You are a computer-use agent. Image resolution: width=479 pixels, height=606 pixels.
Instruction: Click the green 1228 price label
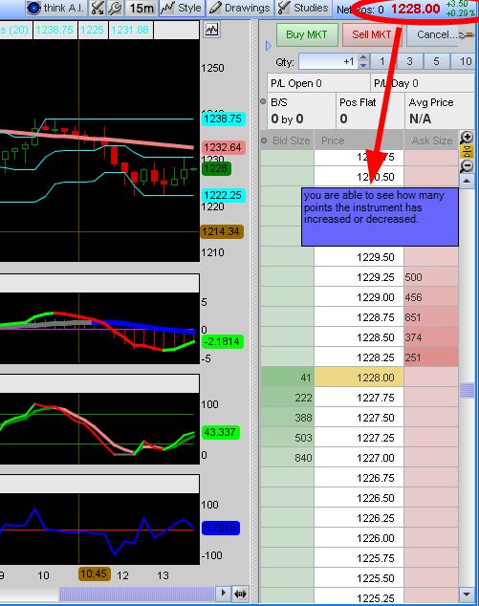point(216,168)
